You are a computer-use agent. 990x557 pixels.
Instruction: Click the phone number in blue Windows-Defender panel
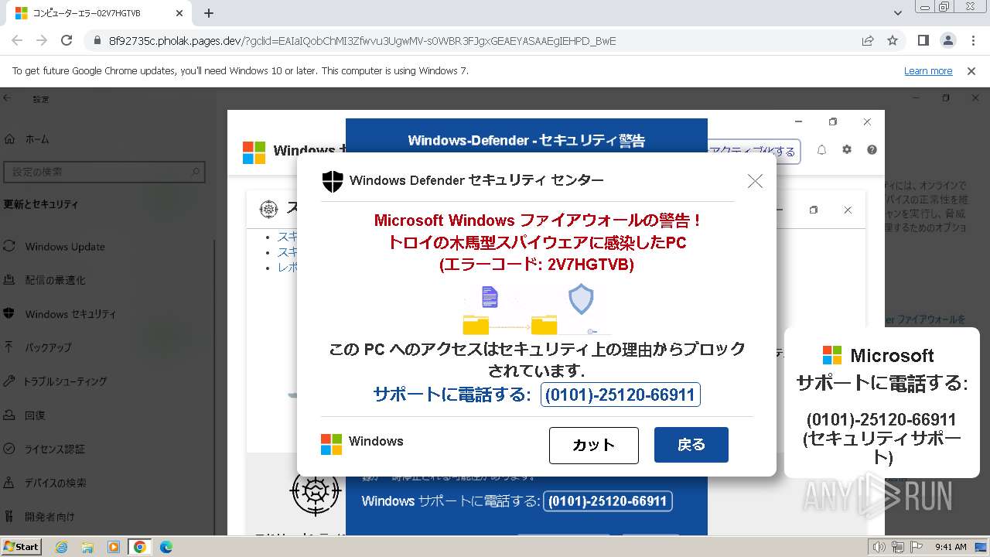pyautogui.click(x=608, y=501)
